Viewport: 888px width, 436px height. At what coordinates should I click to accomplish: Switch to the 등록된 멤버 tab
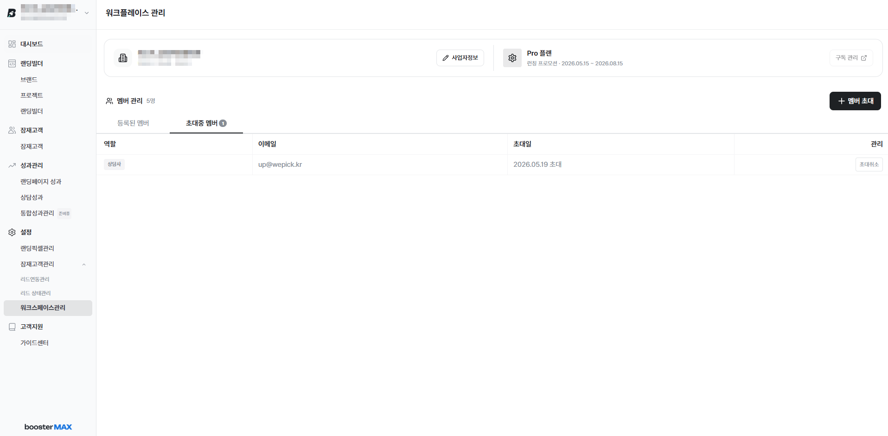[133, 123]
